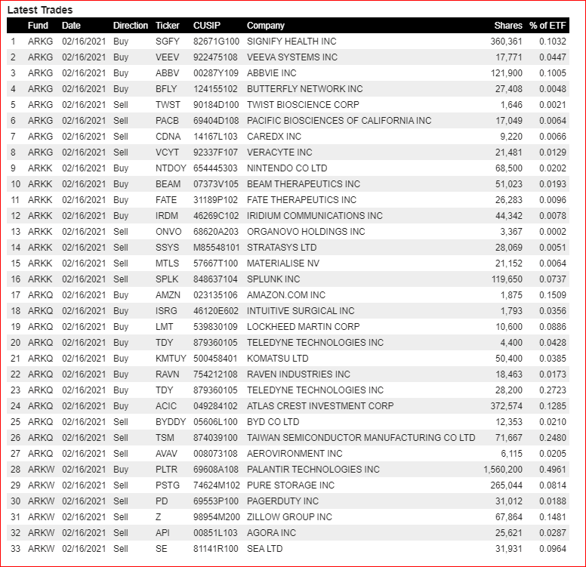Click shares value 372,574
The width and height of the screenshot is (586, 567).
pyautogui.click(x=506, y=406)
